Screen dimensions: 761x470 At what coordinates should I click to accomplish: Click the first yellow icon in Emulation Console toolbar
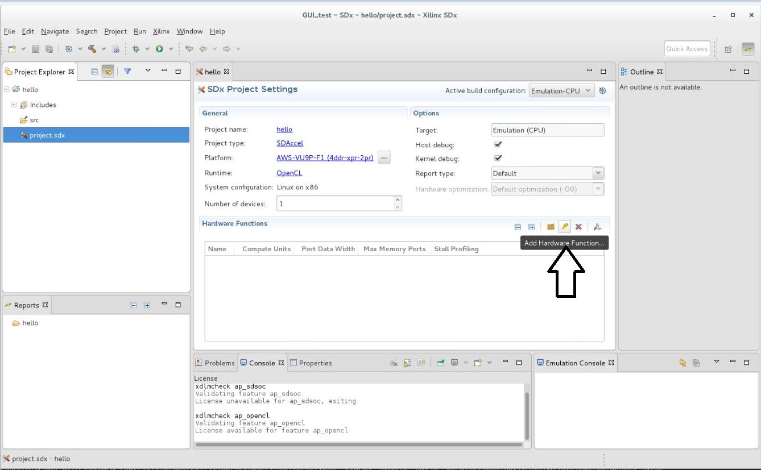683,363
